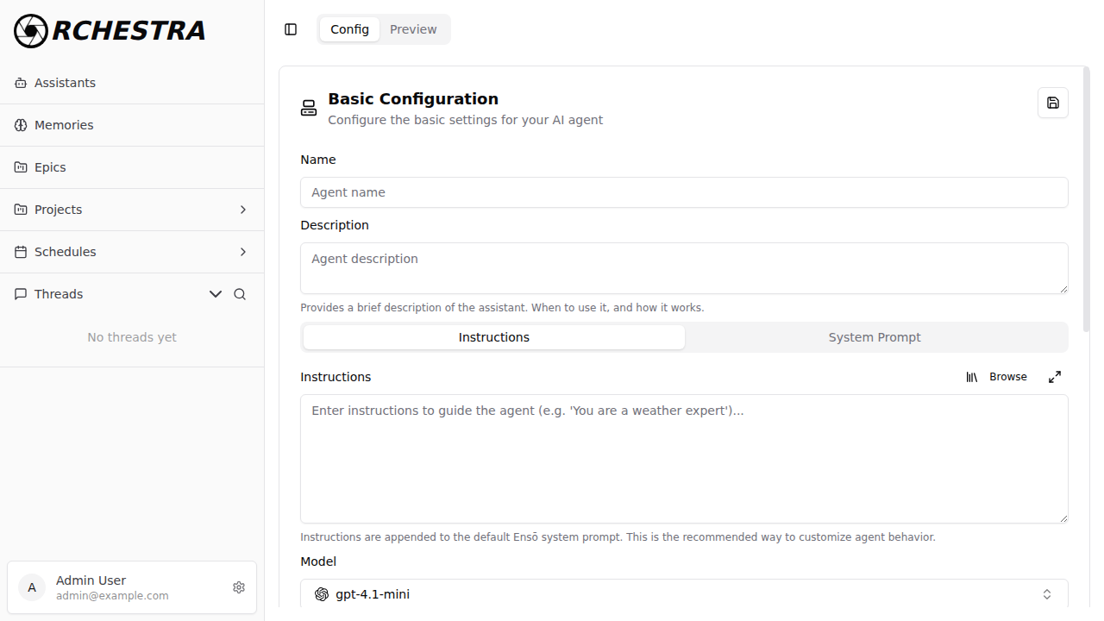Focus the Instructions text area
The image size is (1104, 621).
tap(684, 459)
